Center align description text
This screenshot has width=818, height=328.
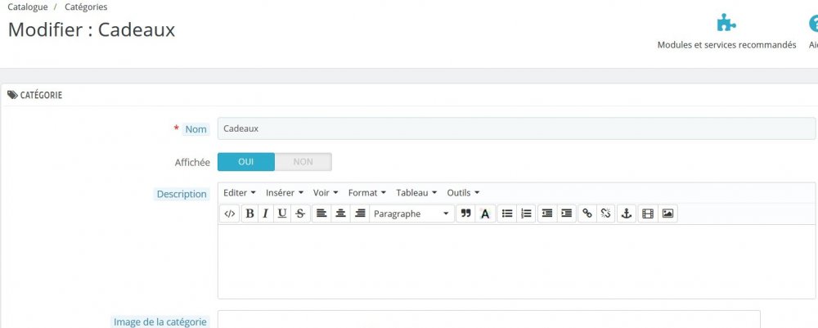tap(340, 213)
